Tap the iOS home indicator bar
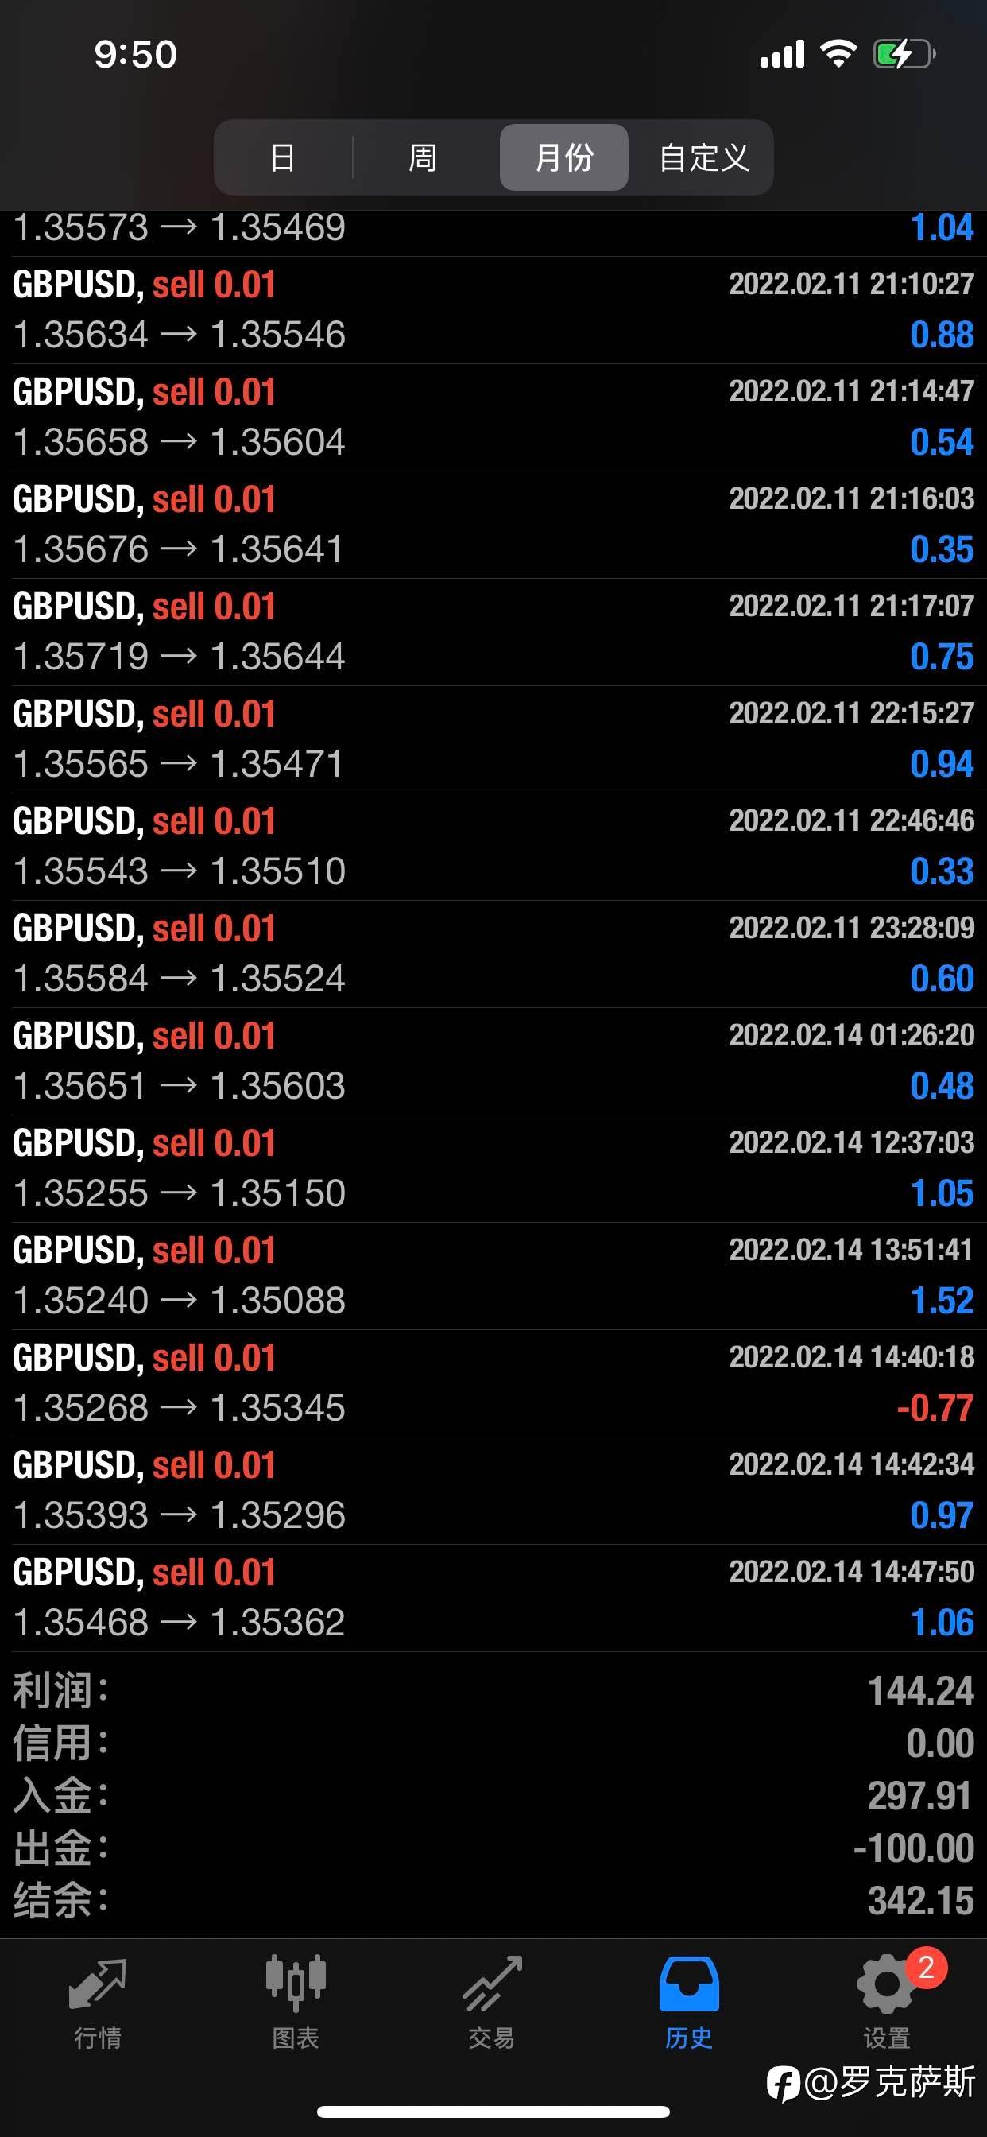Image resolution: width=987 pixels, height=2137 pixels. click(x=493, y=2112)
